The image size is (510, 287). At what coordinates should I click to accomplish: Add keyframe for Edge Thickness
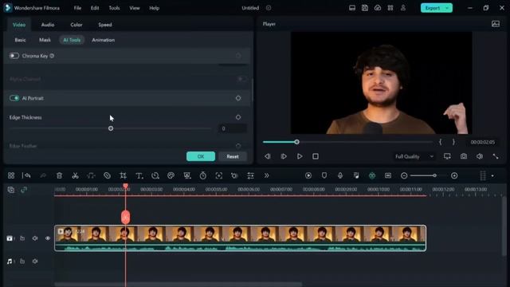[x=238, y=117]
